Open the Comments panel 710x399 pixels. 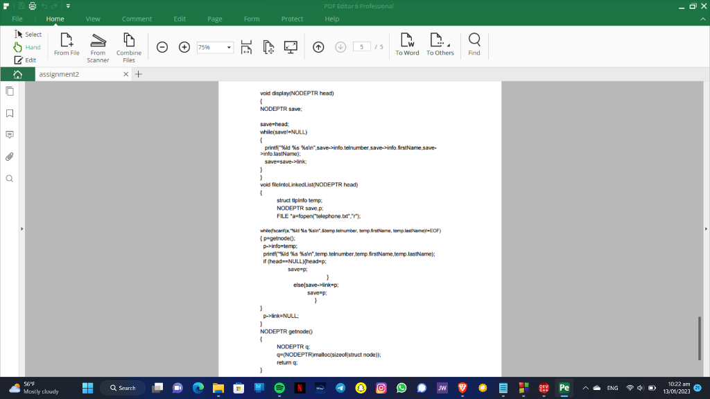[9, 134]
